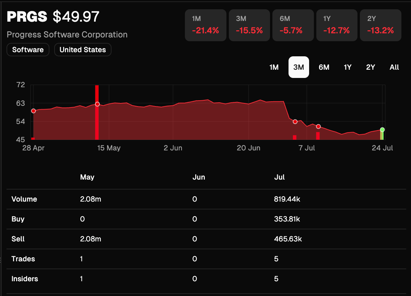
Task: Open the 6M -5.7% performance card
Action: pos(293,25)
